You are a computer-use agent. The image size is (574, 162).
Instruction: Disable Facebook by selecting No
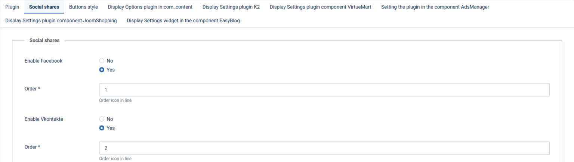tap(102, 61)
